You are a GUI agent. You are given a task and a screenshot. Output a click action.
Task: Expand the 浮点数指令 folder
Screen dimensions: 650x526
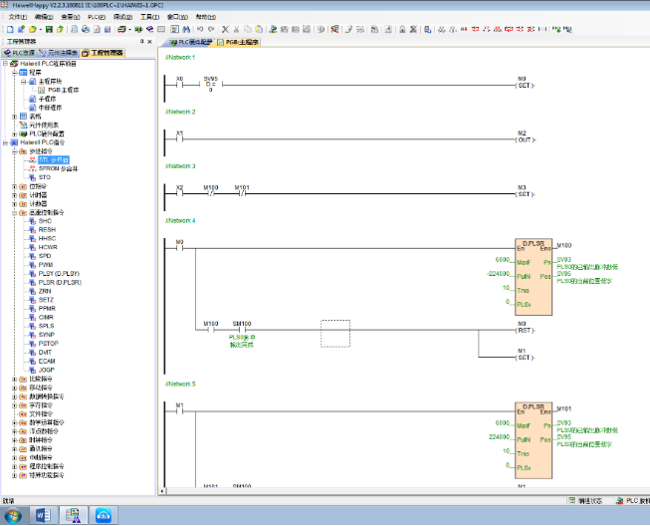tap(14, 431)
